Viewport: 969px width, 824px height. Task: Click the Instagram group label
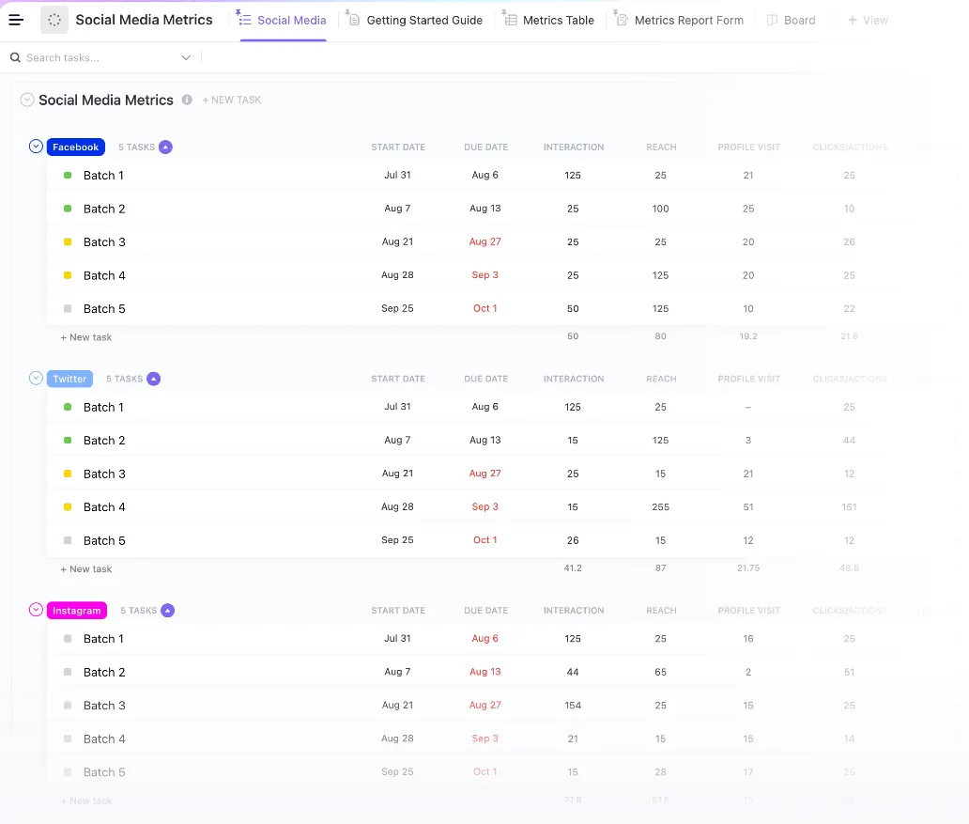pyautogui.click(x=77, y=611)
